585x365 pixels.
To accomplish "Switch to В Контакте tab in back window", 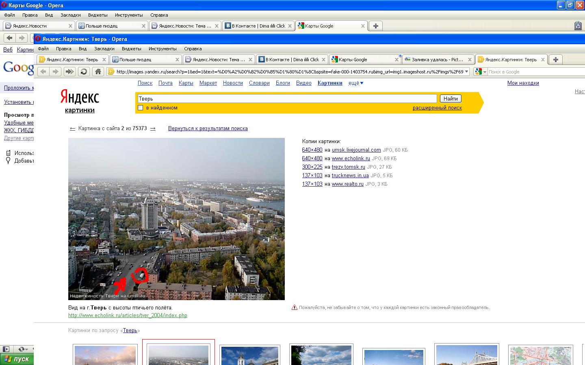I will click(x=258, y=26).
